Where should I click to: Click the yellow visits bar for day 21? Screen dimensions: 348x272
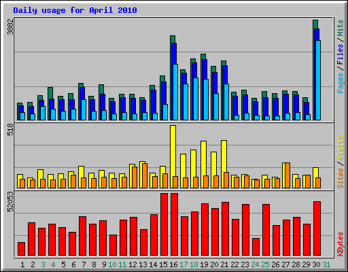click(x=224, y=156)
